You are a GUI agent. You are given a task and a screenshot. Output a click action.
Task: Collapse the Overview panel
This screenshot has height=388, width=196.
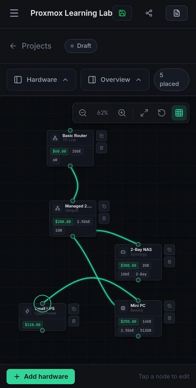[115, 80]
